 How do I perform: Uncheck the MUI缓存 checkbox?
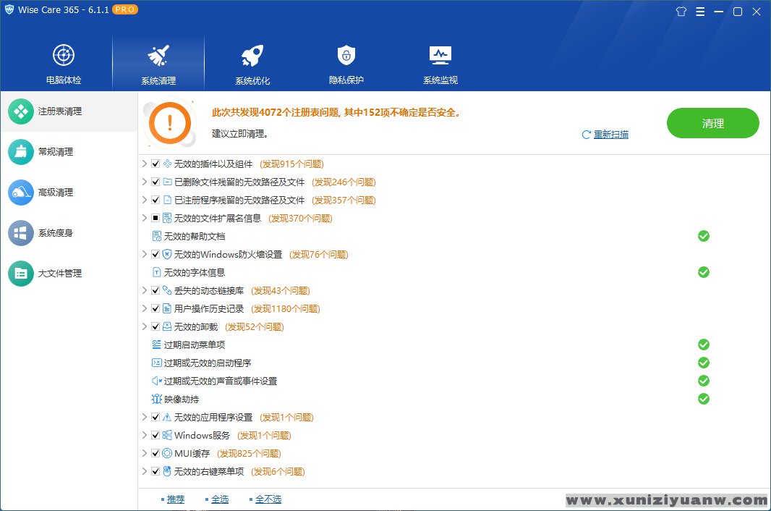(156, 454)
